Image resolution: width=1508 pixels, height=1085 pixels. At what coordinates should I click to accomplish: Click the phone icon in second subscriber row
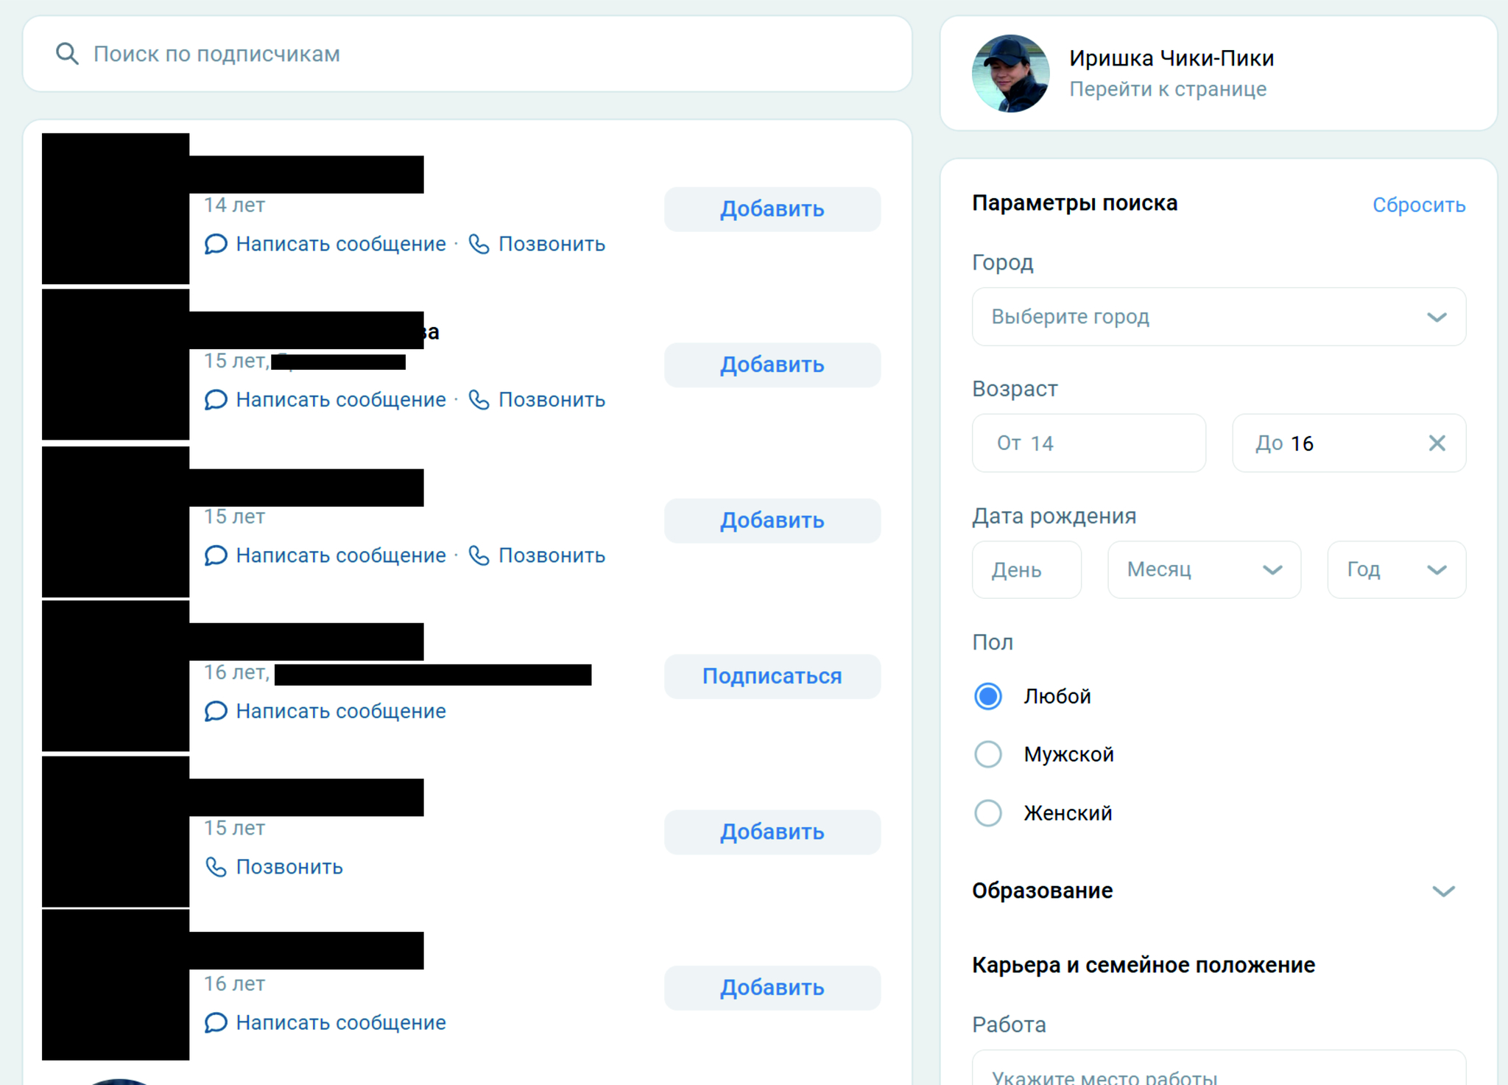(479, 400)
